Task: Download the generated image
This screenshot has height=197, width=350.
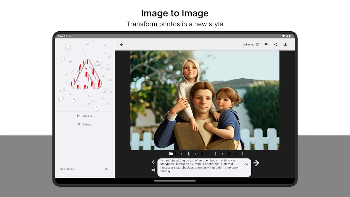Action: pyautogui.click(x=285, y=44)
